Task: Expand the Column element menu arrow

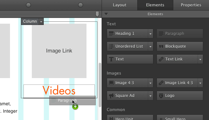Action: pyautogui.click(x=41, y=21)
